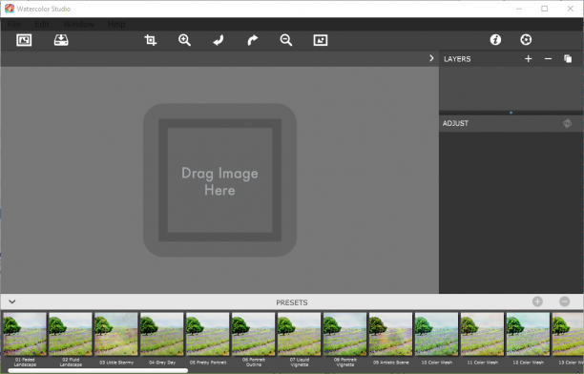Minimize the Watercolor Studio window
This screenshot has height=374, width=584.
tap(519, 9)
